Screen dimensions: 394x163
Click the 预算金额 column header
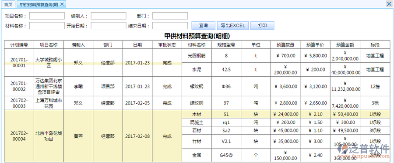click(x=345, y=45)
